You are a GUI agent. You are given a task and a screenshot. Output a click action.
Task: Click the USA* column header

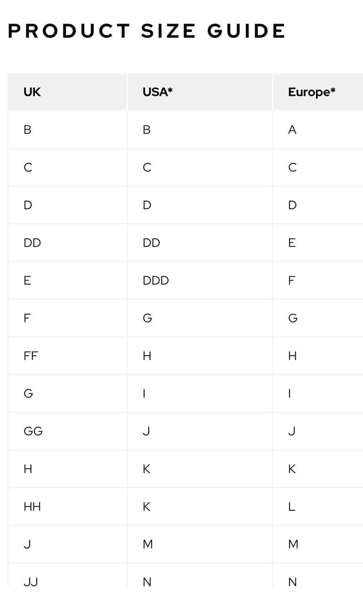[x=157, y=92]
